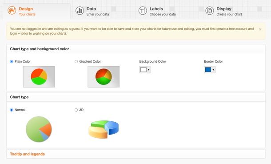The image size is (271, 164).
Task: Open the Background Color dropdown arrow
Action: click(149, 70)
